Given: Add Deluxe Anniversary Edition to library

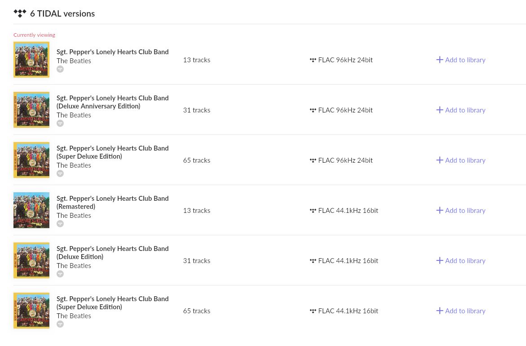Looking at the screenshot, I should point(460,110).
